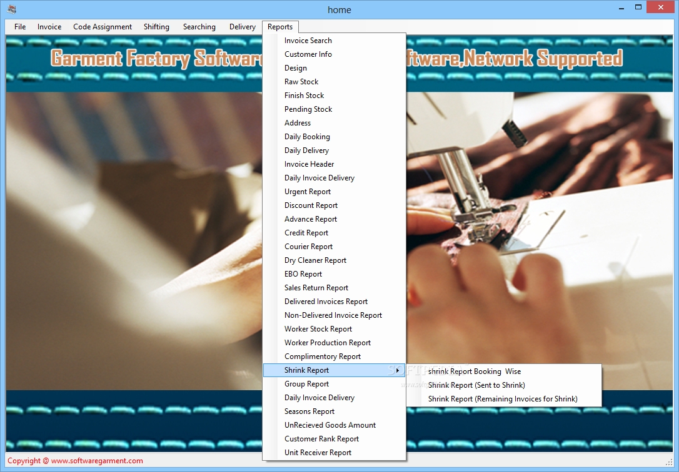Screen dimensions: 679x472
Task: Select Daily Delivery report
Action: pyautogui.click(x=334, y=150)
